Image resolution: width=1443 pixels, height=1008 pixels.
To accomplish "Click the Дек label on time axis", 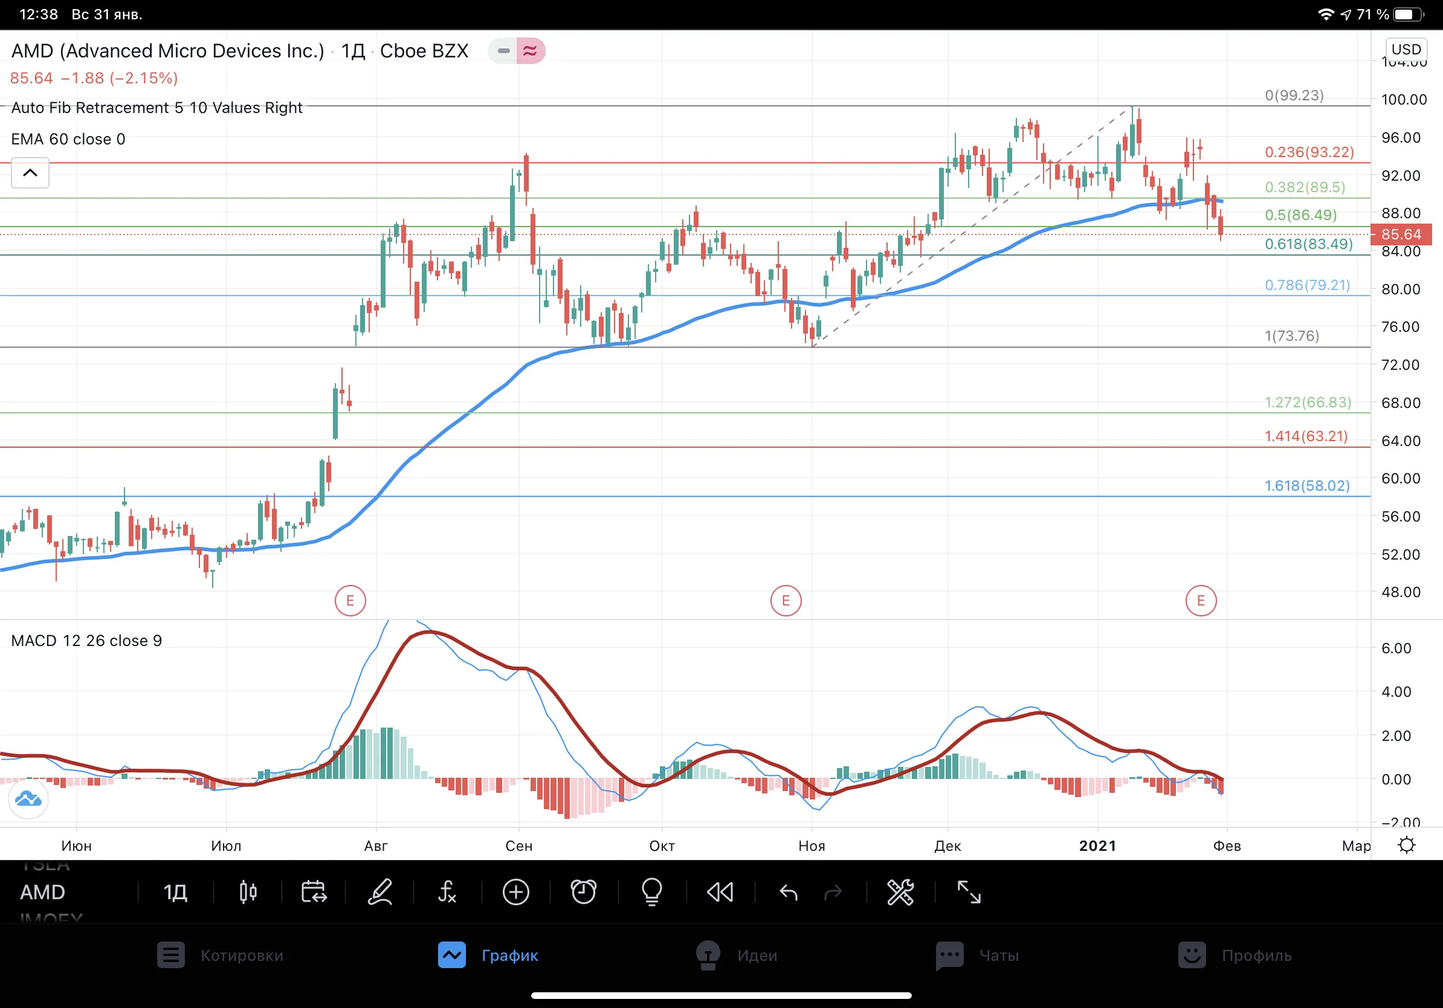I will (x=947, y=846).
